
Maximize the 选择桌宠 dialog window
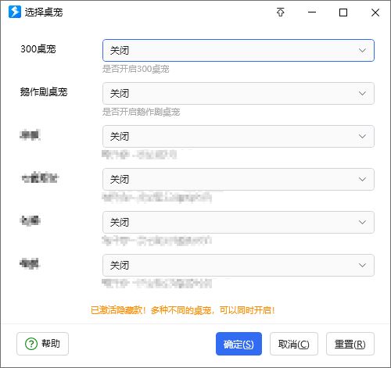(343, 13)
